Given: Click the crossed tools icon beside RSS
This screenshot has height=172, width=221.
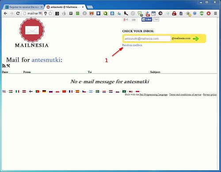Looking at the screenshot, I should (8, 66).
